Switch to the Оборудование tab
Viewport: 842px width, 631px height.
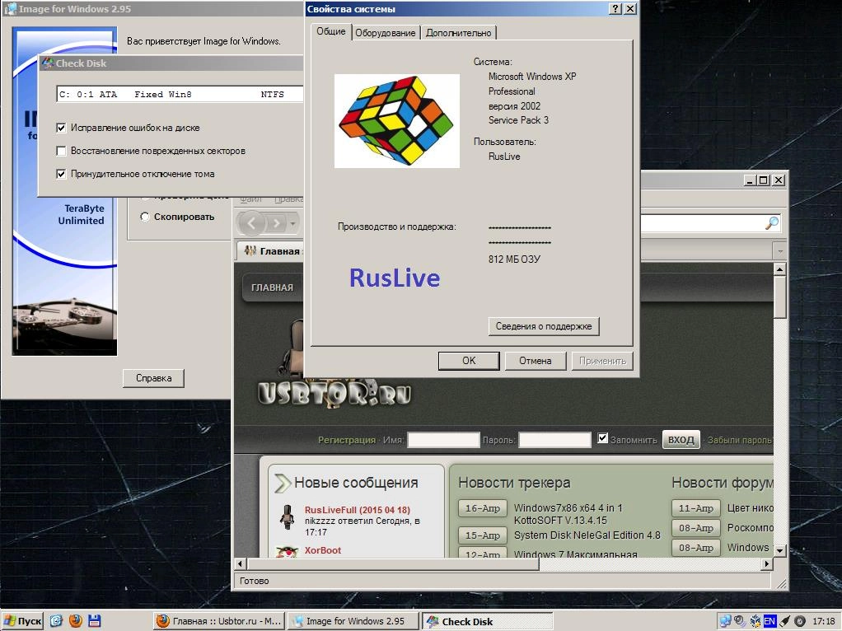pos(386,33)
